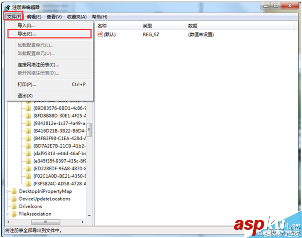Minimize the Registry Editor window

click(x=266, y=6)
